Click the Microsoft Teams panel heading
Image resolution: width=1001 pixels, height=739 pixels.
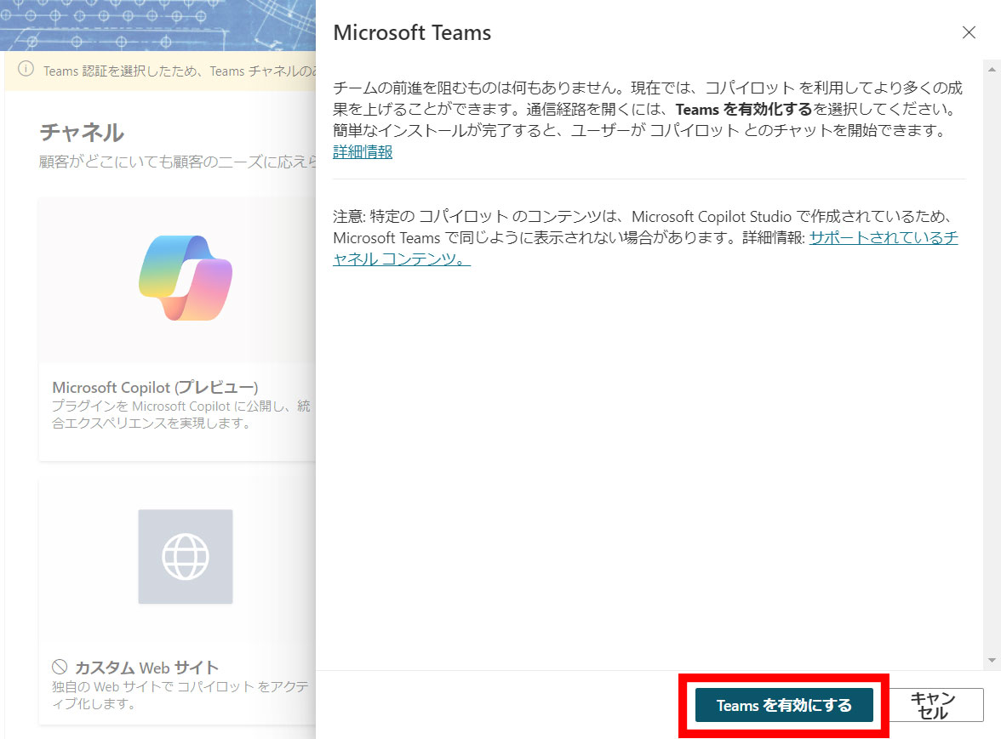(x=412, y=32)
